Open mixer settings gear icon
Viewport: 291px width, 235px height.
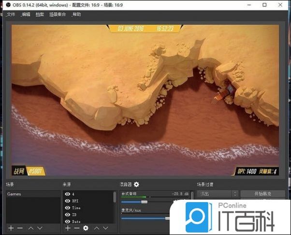(x=136, y=185)
